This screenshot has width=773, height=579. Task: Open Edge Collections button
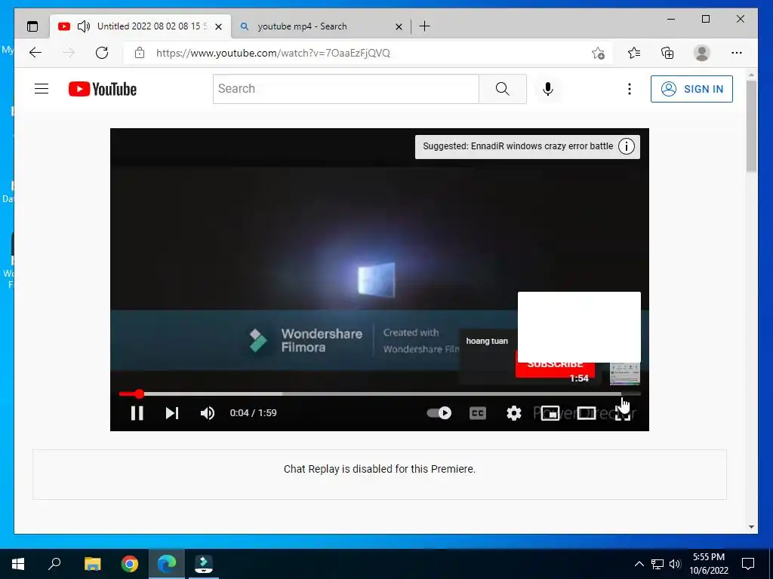(667, 53)
